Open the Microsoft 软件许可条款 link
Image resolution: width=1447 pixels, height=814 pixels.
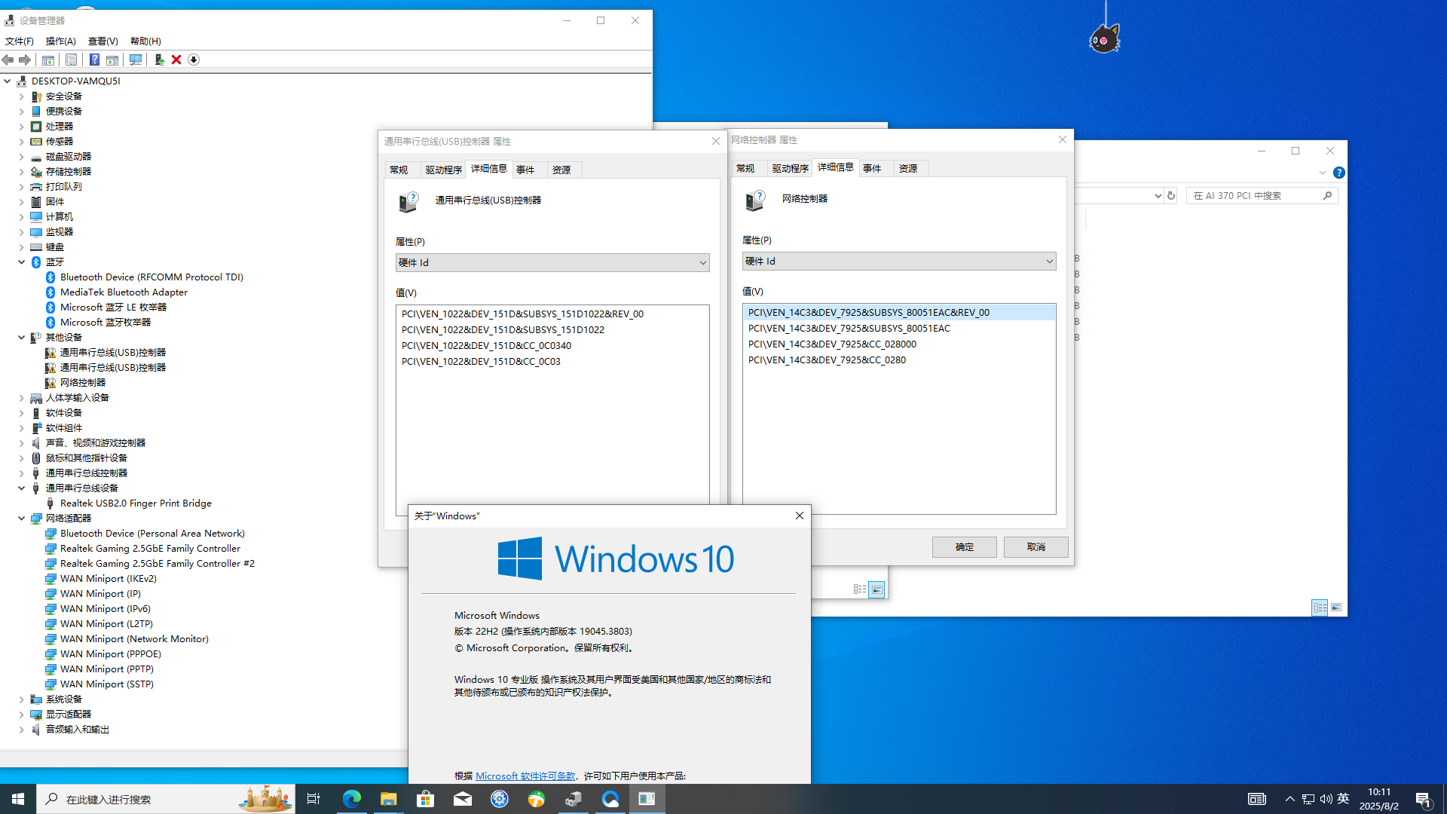pyautogui.click(x=525, y=776)
